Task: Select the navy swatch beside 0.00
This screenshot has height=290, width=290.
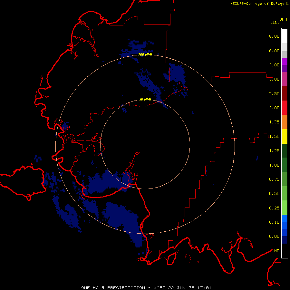Action: [x=285, y=240]
